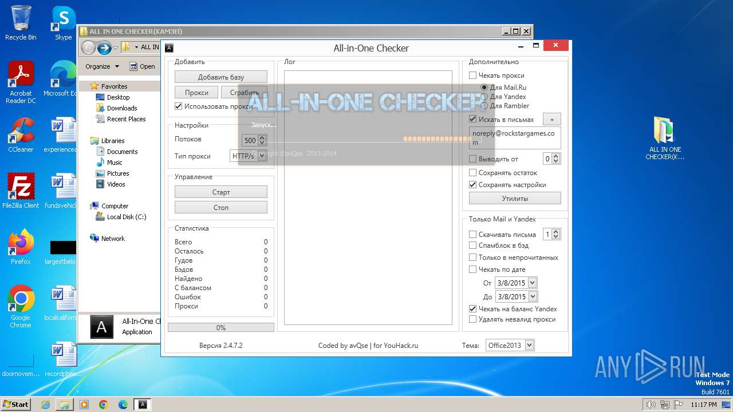
Task: Launch CCleaner desktop shortcut
Action: (x=21, y=135)
